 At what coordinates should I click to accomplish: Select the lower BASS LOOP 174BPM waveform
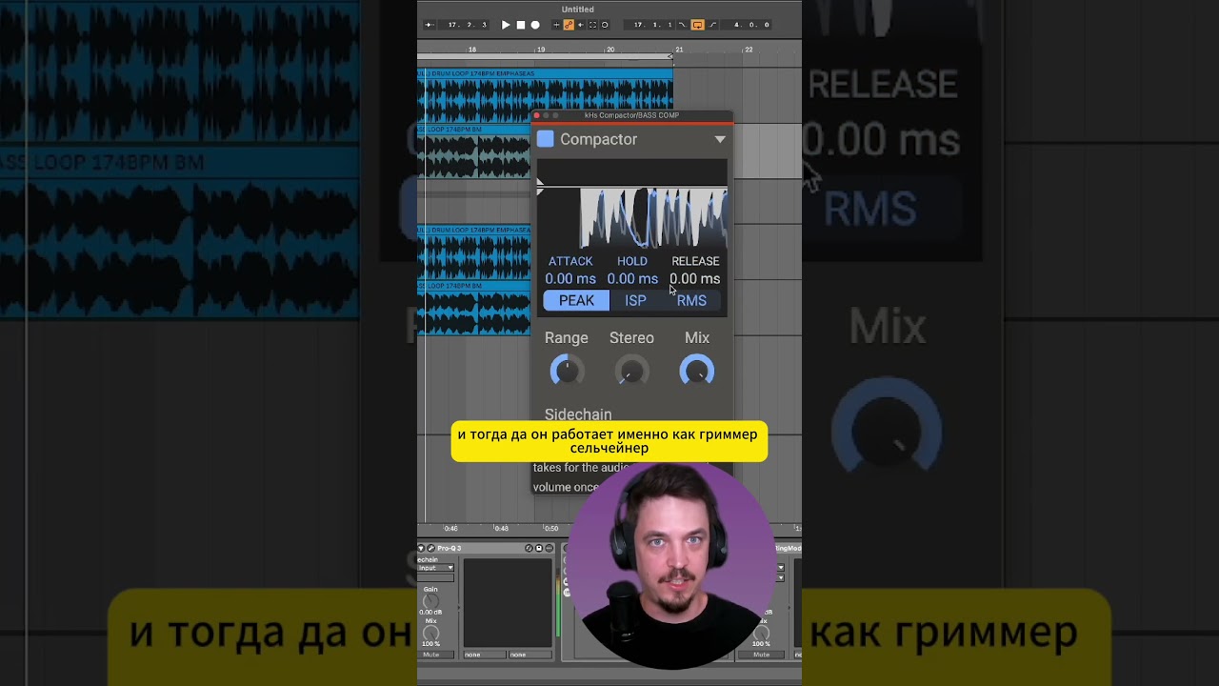(x=474, y=313)
